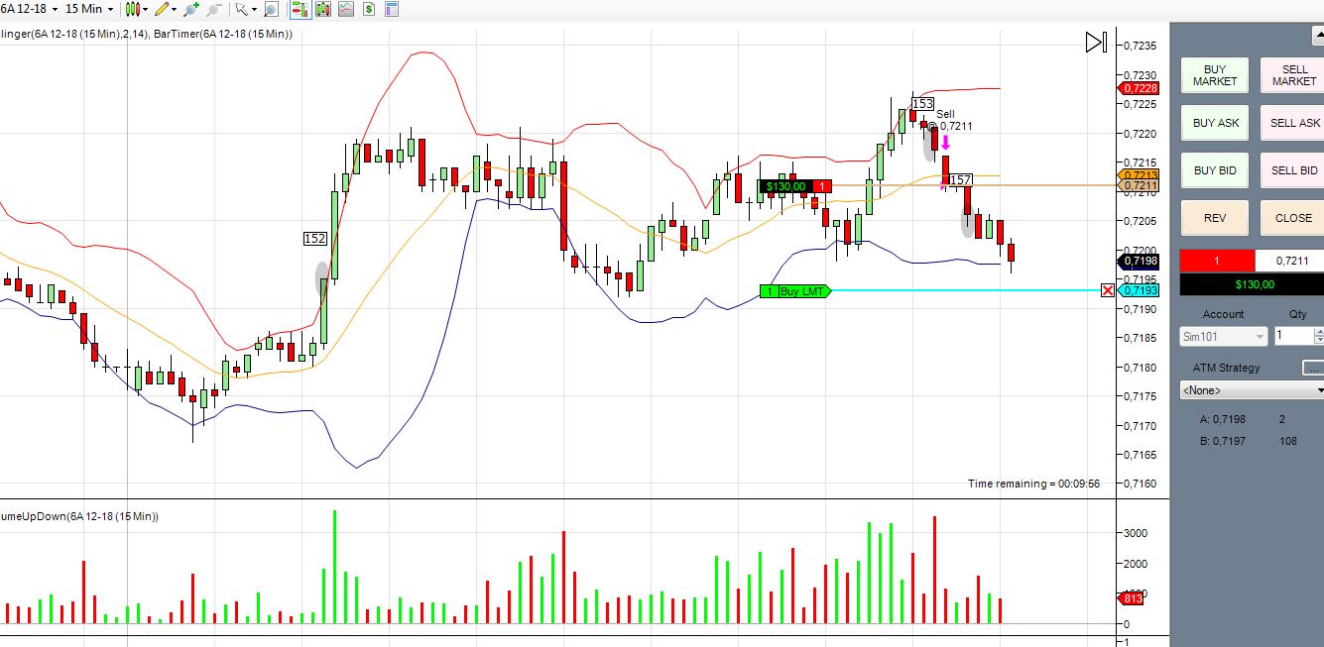Click the zoom in magnifier icon
This screenshot has width=1324, height=647.
pyautogui.click(x=190, y=9)
